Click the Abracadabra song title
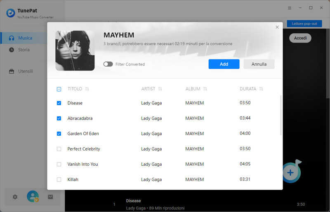Viewport: 330px width, 212px height. 80,118
